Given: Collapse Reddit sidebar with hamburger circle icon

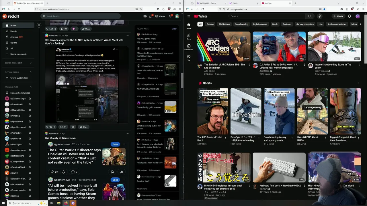Looking at the screenshot, I should (39, 25).
